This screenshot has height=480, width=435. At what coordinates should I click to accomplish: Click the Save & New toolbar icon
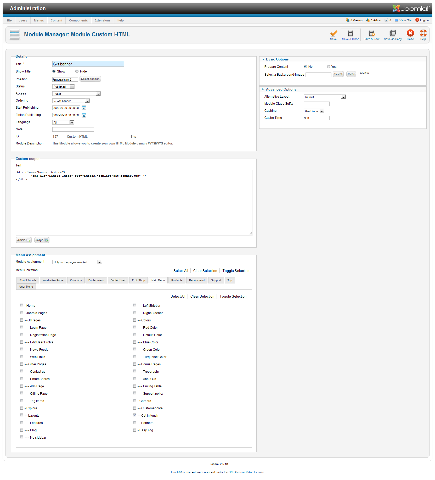click(x=371, y=33)
